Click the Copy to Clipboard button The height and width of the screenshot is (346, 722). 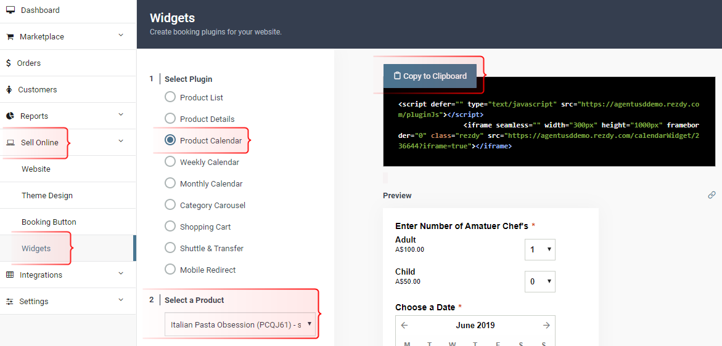coord(430,76)
